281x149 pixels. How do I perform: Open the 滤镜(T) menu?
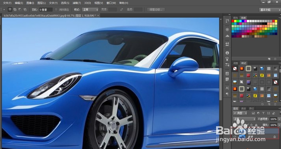tap(77, 3)
